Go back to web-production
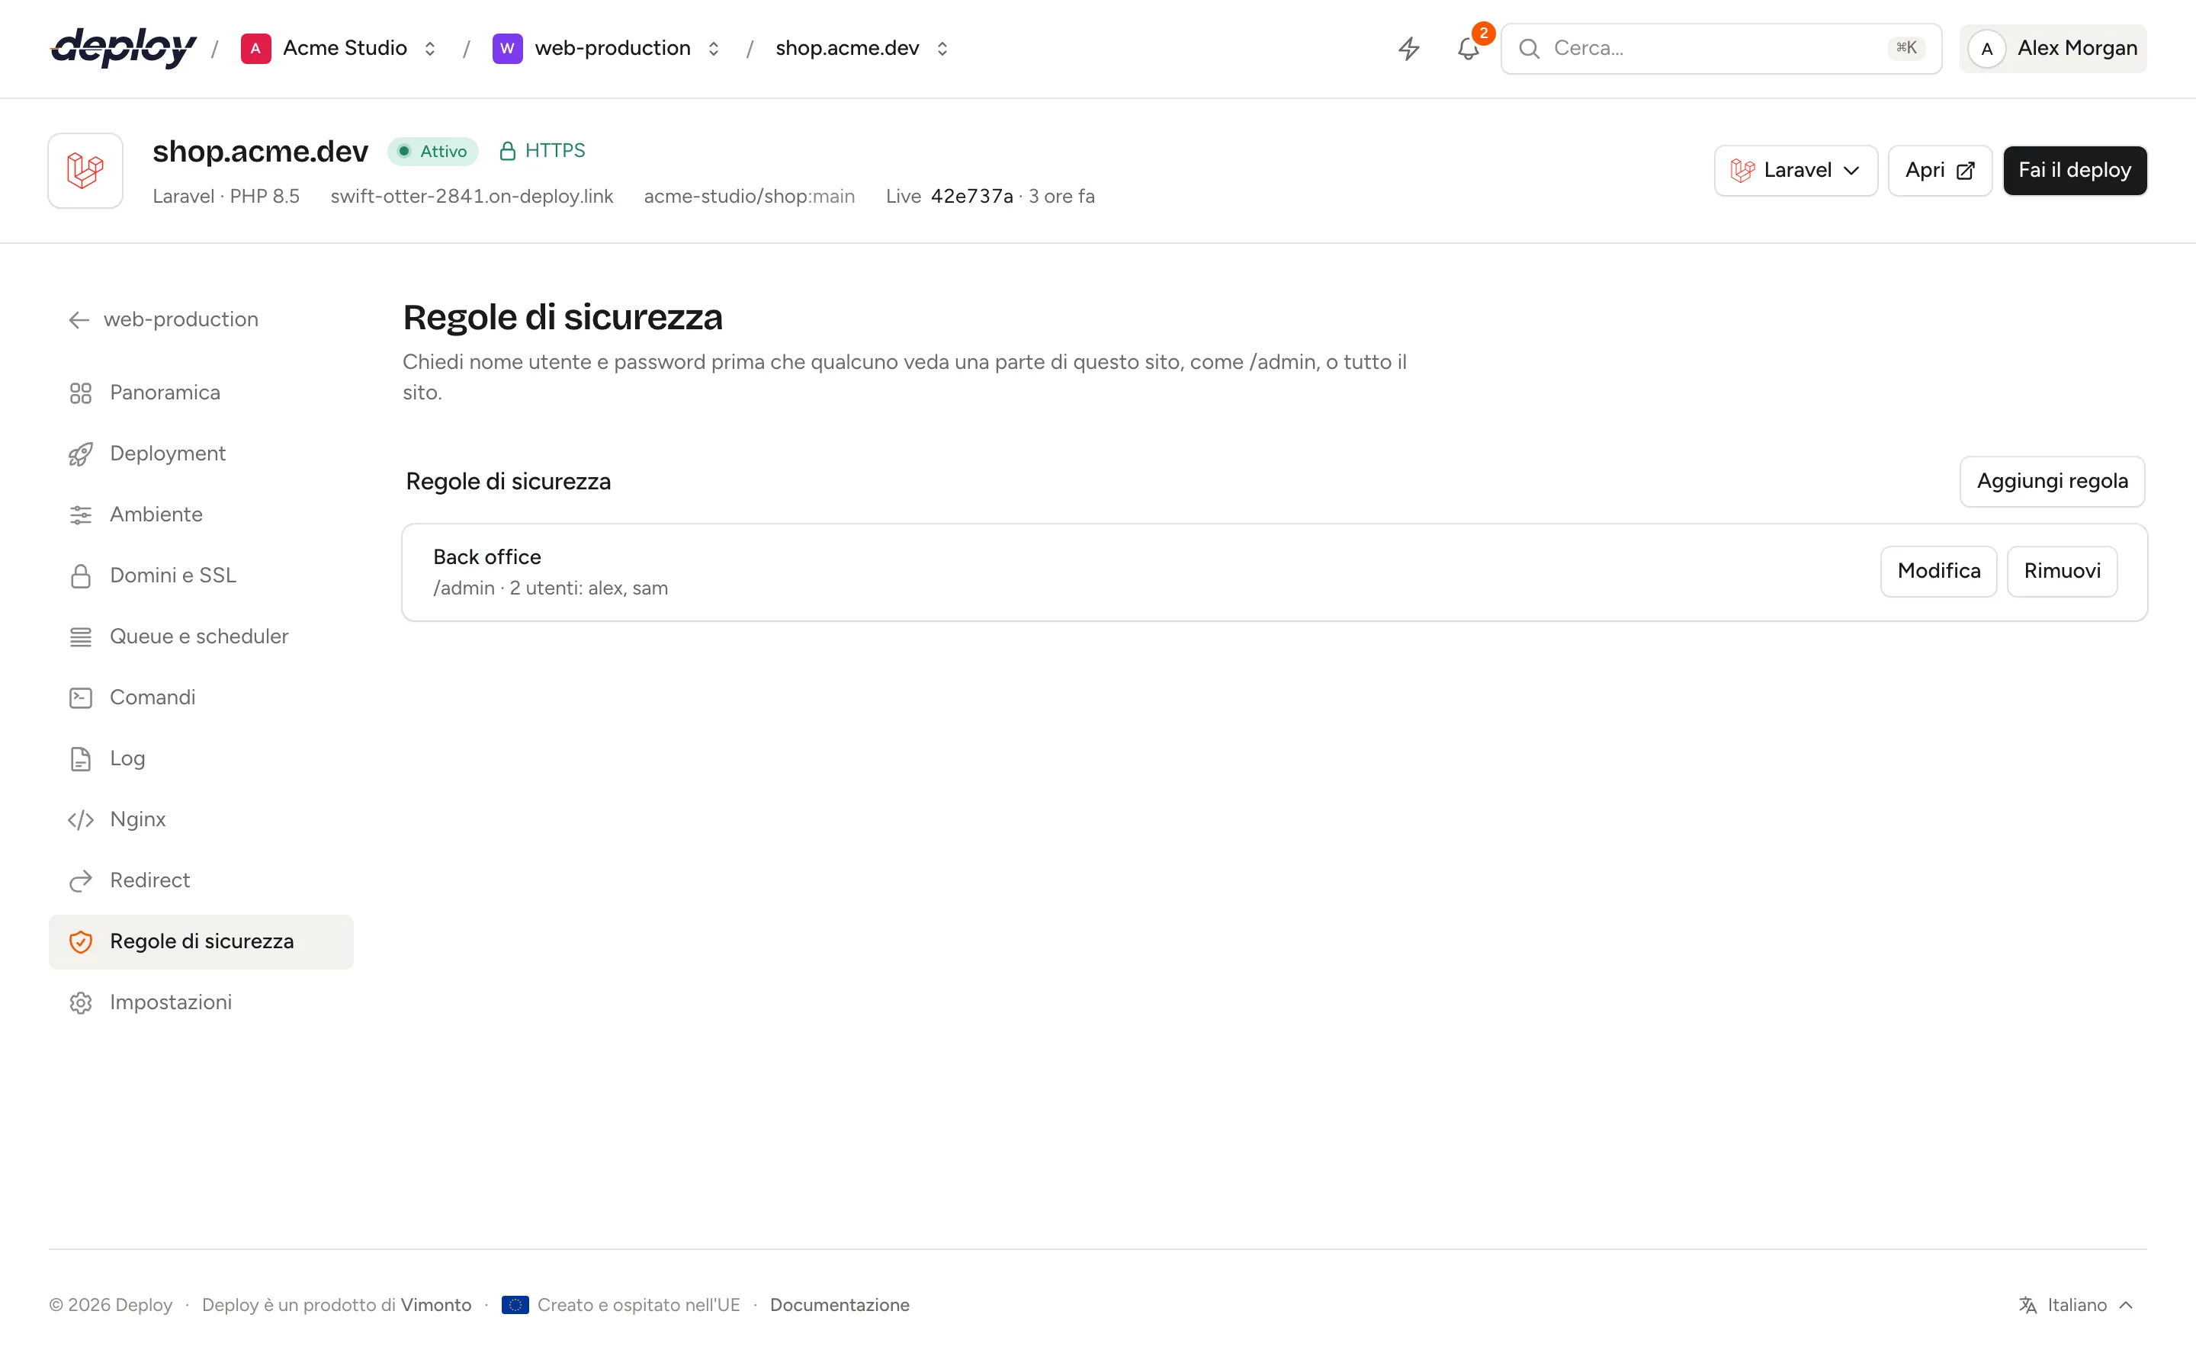The height and width of the screenshot is (1372, 2196). point(163,319)
